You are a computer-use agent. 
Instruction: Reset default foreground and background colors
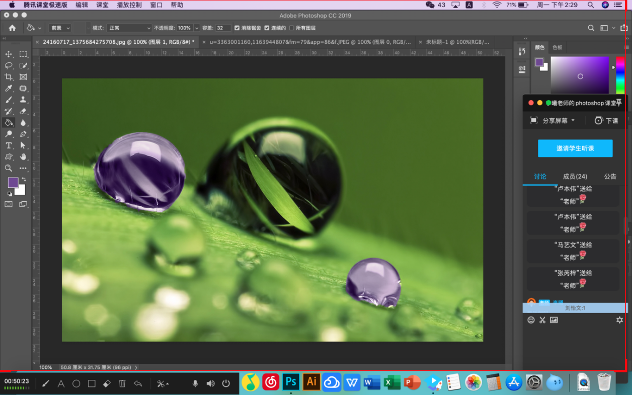pyautogui.click(x=10, y=194)
